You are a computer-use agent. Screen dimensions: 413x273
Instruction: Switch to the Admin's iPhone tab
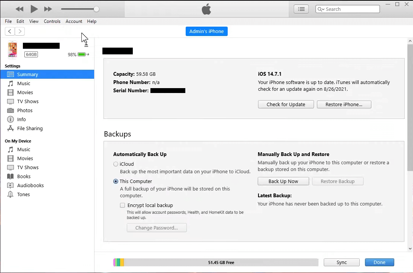[206, 31]
